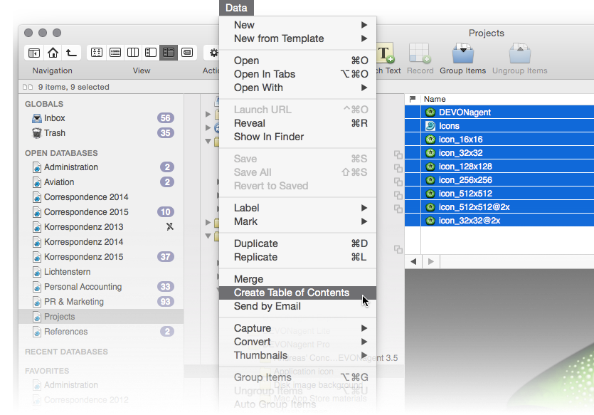The height and width of the screenshot is (415, 594).
Task: Sort by the Name column header
Action: (x=435, y=99)
